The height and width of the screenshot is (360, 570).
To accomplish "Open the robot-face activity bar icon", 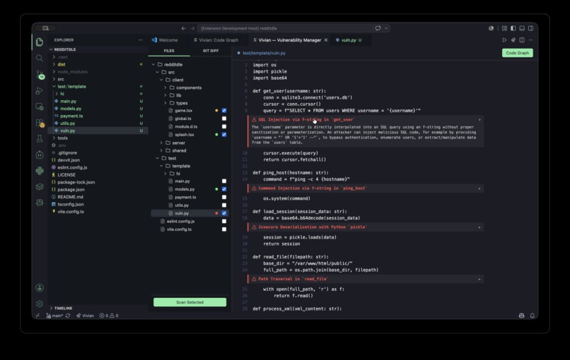I will [x=40, y=155].
